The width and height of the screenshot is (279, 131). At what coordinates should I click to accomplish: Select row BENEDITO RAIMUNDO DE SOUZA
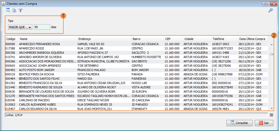tap(136, 87)
